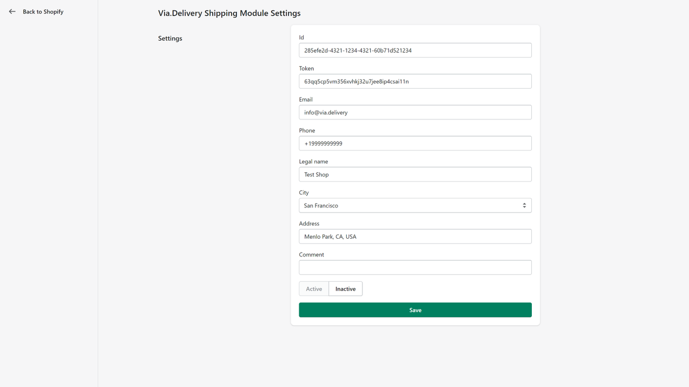Click the Legal name field with Test Shop

415,174
